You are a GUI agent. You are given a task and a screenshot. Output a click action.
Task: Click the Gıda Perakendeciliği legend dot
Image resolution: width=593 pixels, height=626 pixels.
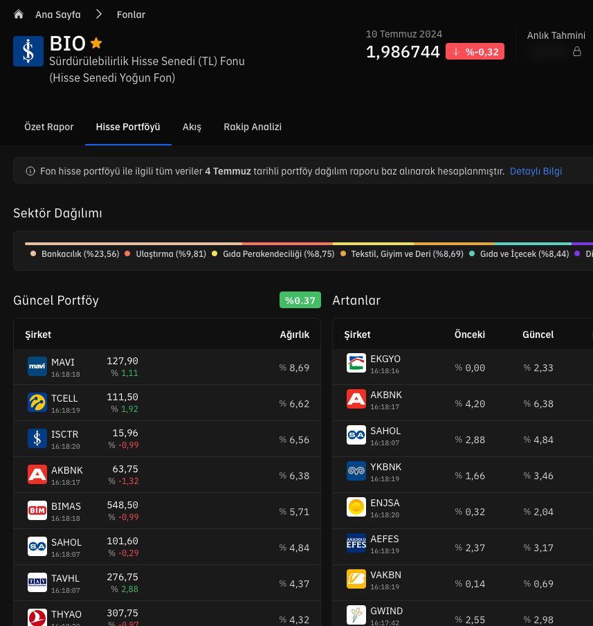coord(215,253)
